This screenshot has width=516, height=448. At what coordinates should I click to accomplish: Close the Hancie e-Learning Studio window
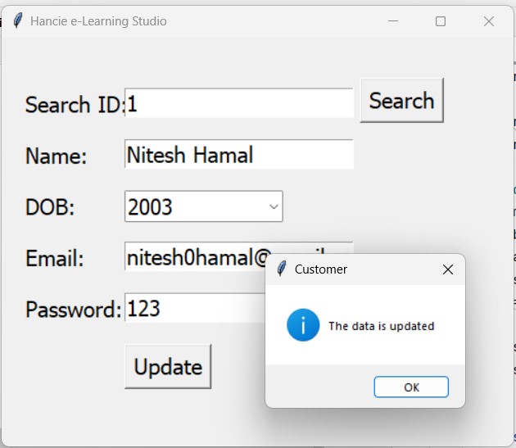pos(489,21)
